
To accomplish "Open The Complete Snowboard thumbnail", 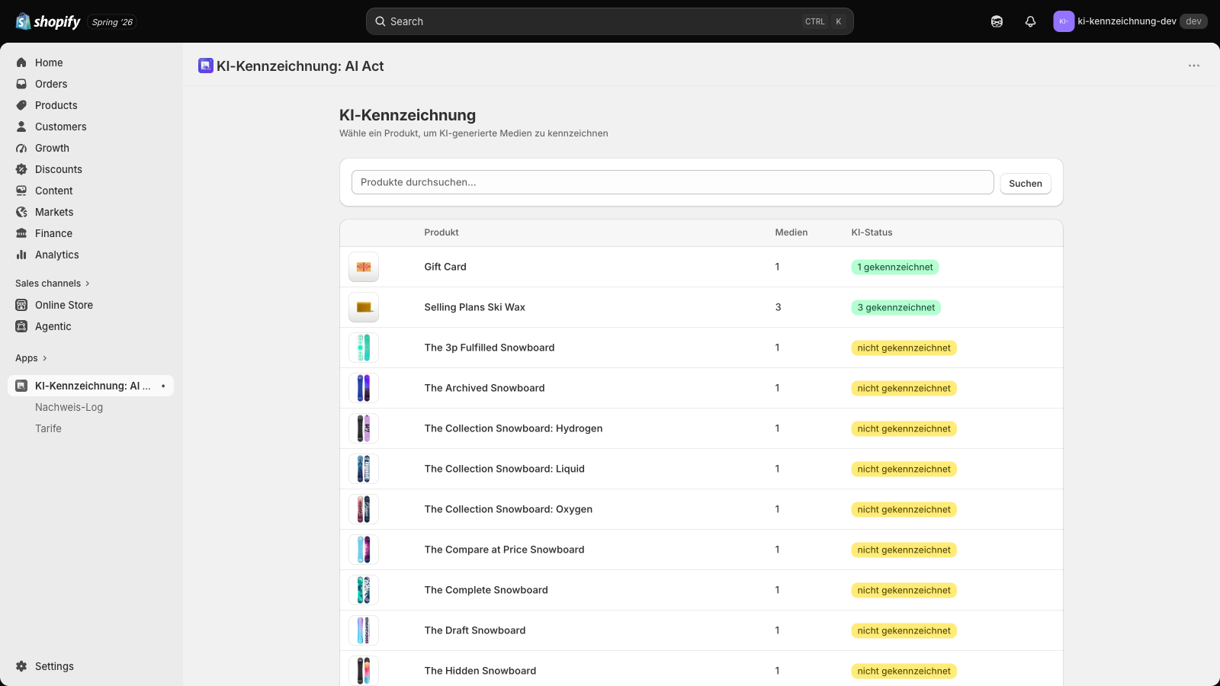I will 364,590.
